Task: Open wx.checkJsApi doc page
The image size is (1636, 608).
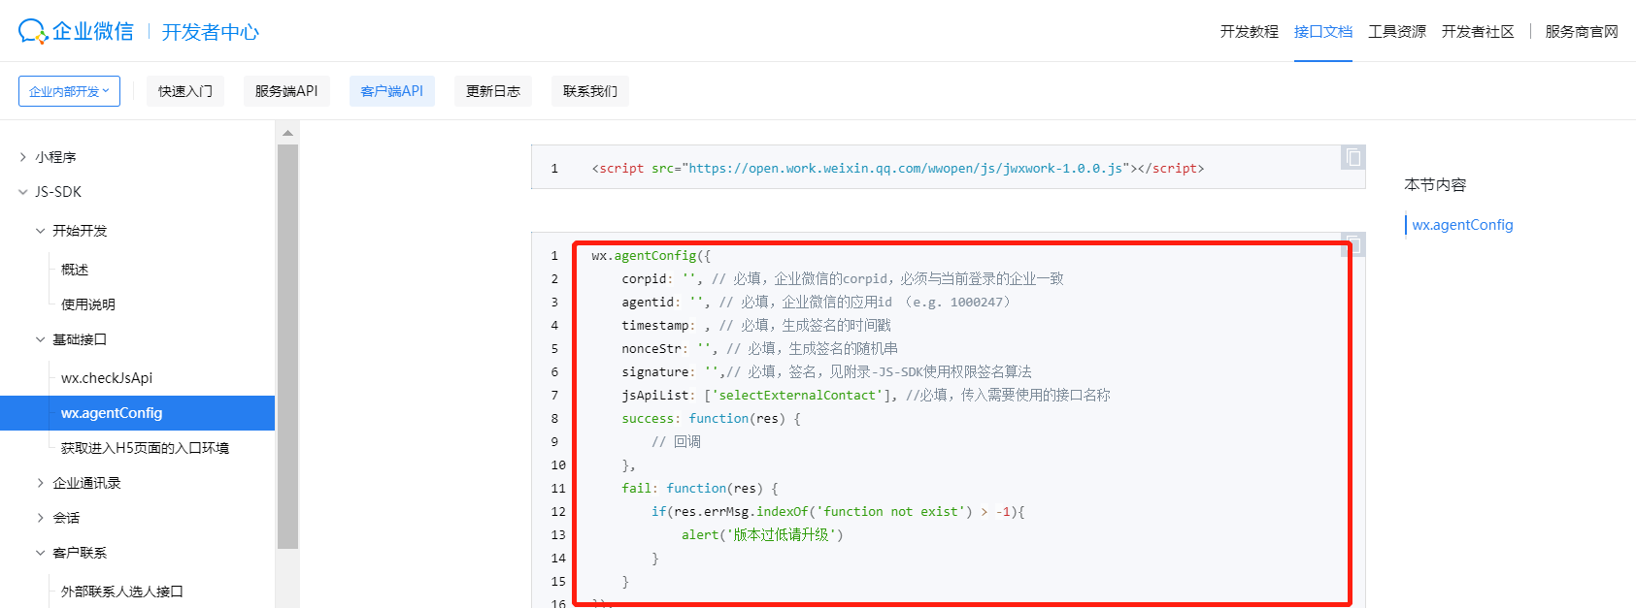Action: (107, 378)
